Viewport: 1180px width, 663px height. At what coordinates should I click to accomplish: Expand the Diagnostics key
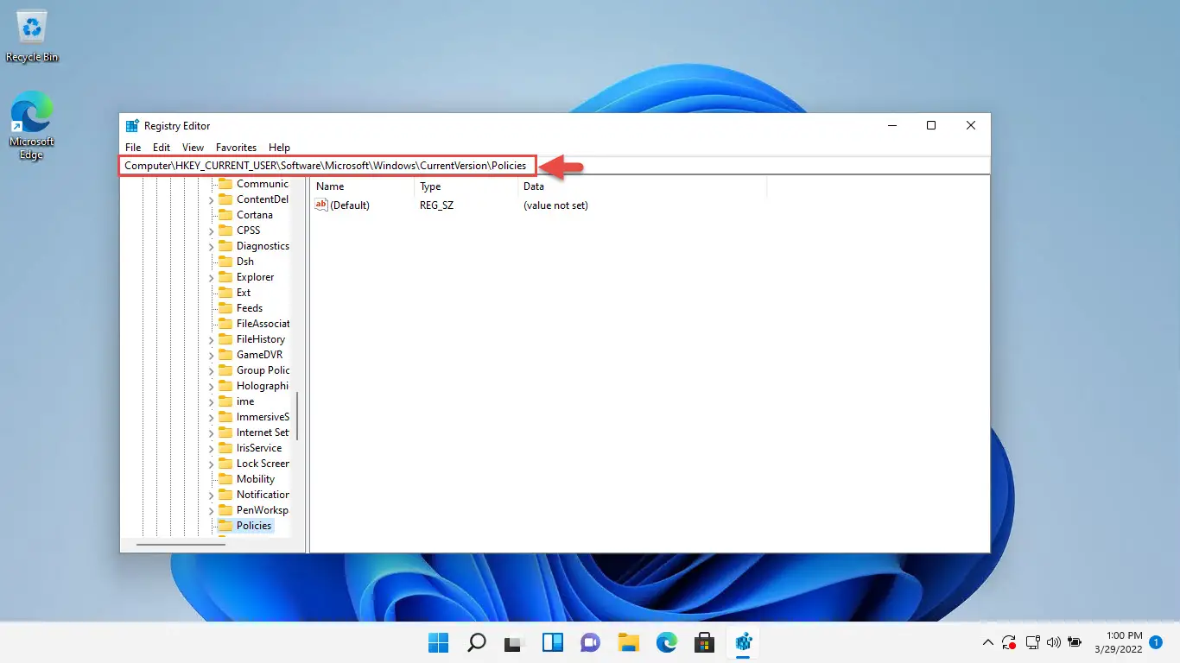point(211,246)
